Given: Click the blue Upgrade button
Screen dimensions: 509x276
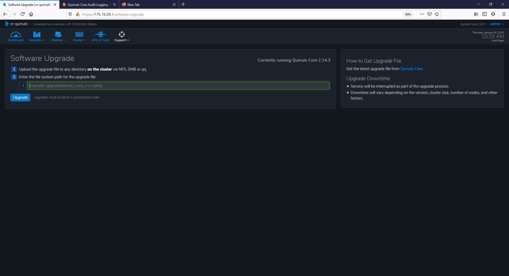Looking at the screenshot, I should coord(20,98).
